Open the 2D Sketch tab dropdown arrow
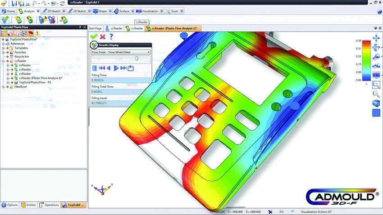 coord(64,11)
